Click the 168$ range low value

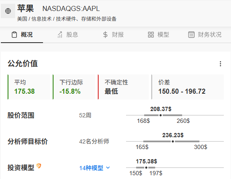pos(143,121)
